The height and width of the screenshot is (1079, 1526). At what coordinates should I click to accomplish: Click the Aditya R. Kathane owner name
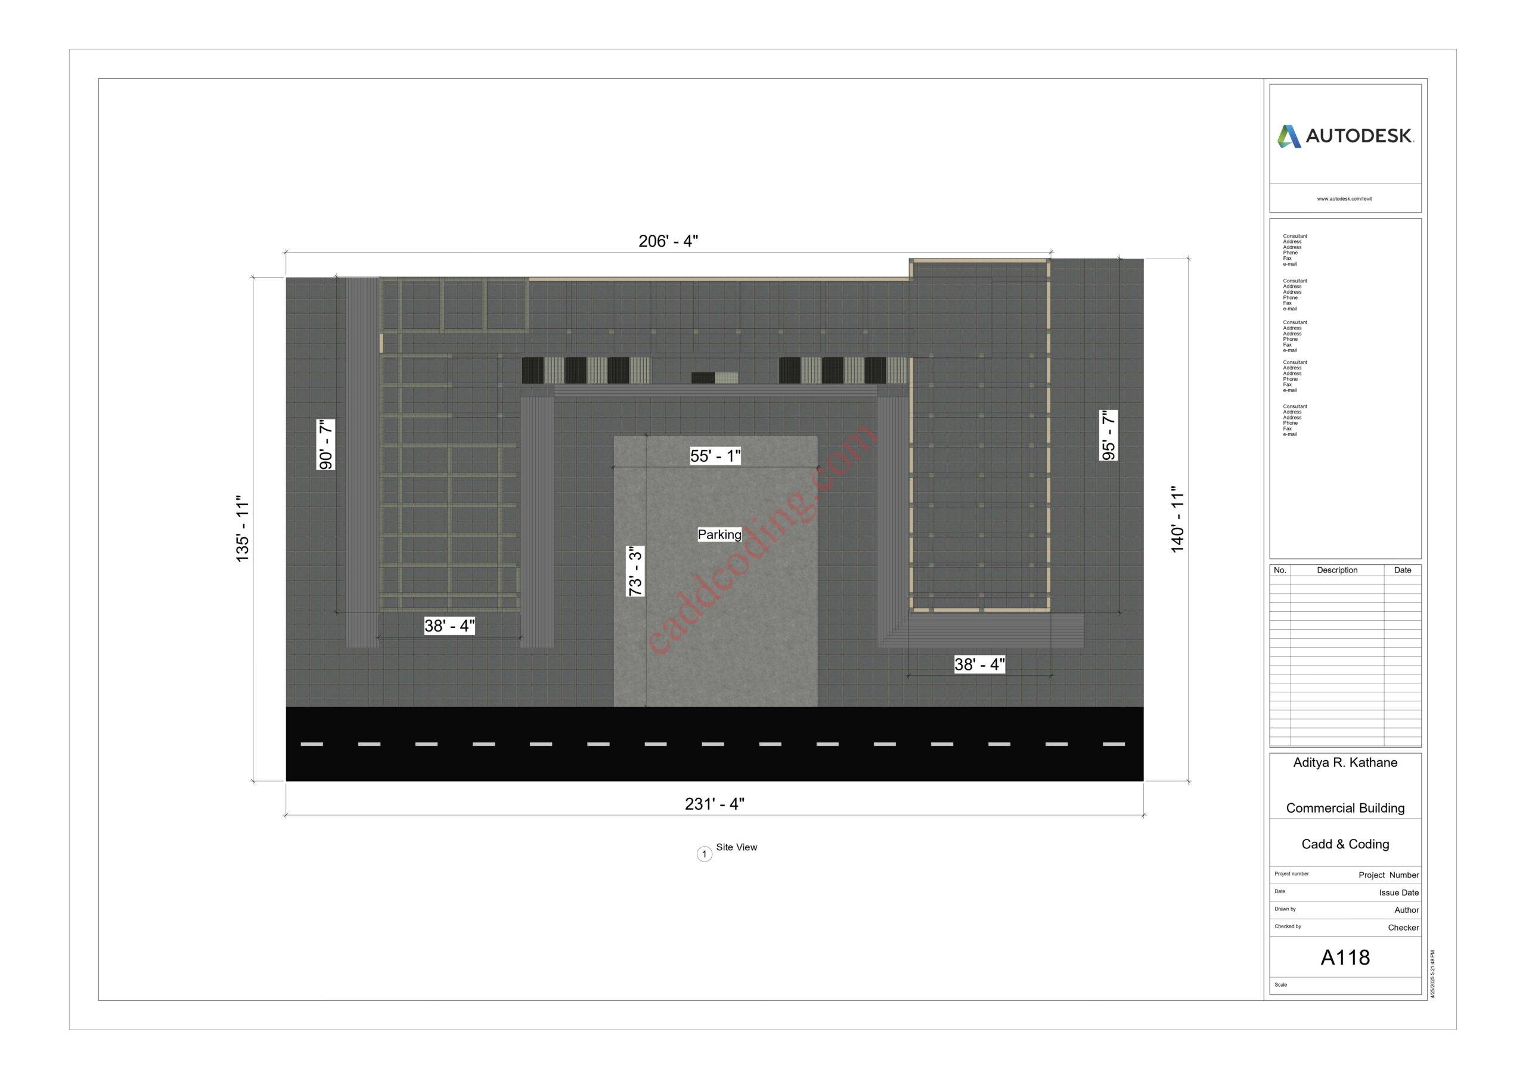tap(1345, 763)
